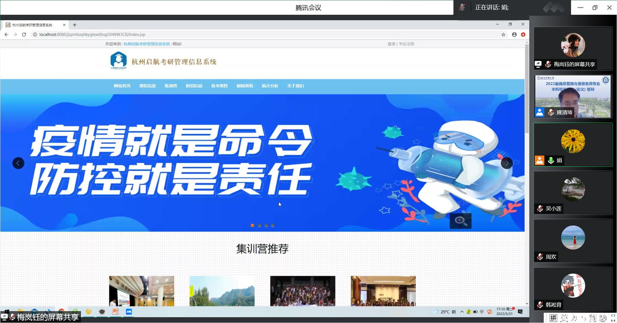Click the red extension icon in toolbar
This screenshot has height=323, width=617.
point(523,35)
